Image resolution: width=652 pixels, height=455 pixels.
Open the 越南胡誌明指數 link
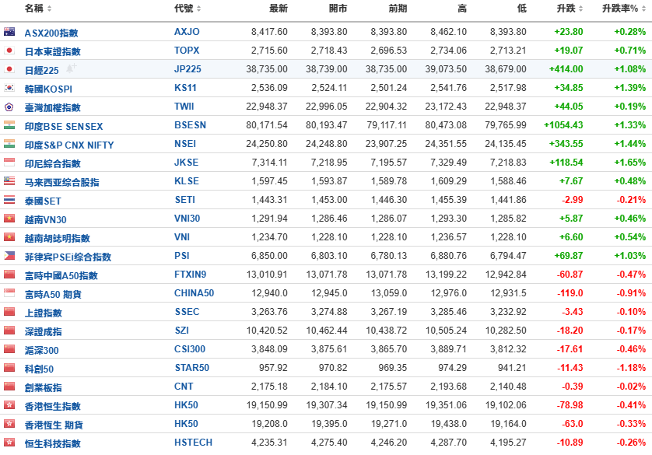coord(57,238)
